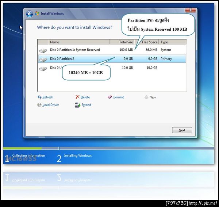This screenshot has width=219, height=207.
Task: Click the pink eraser Format icon
Action: (x=110, y=97)
